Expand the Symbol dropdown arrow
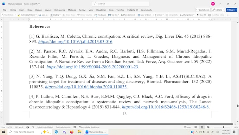The width and height of the screenshot is (239, 135). [x=163, y=15]
